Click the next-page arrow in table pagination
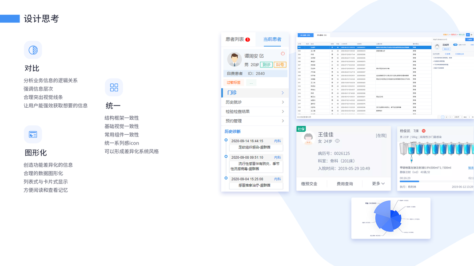This screenshot has height=266, width=474. pos(450,117)
